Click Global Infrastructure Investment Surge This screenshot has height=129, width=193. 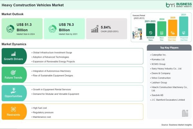tap(52, 53)
